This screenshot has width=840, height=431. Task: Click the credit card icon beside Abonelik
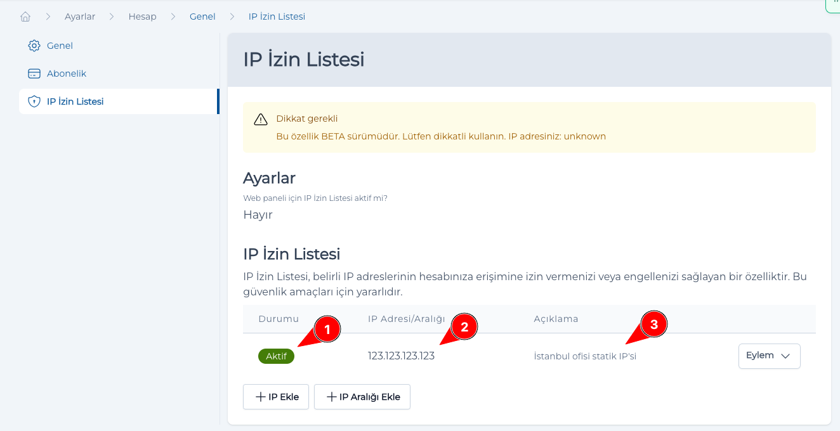click(x=34, y=73)
